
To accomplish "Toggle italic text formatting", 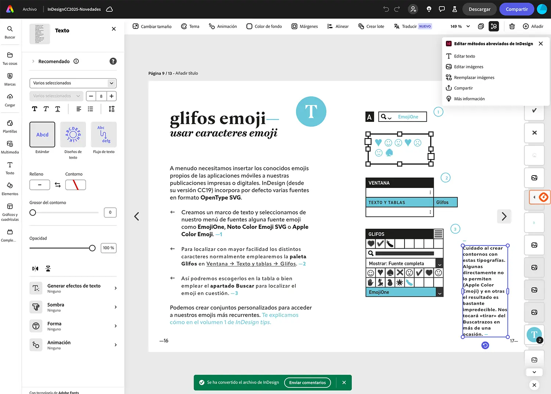I will (46, 109).
